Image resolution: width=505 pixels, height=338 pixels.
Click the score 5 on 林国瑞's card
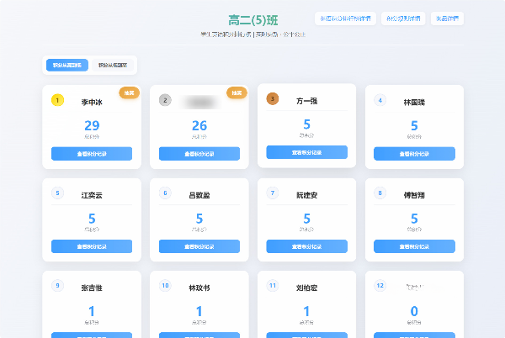pos(414,125)
